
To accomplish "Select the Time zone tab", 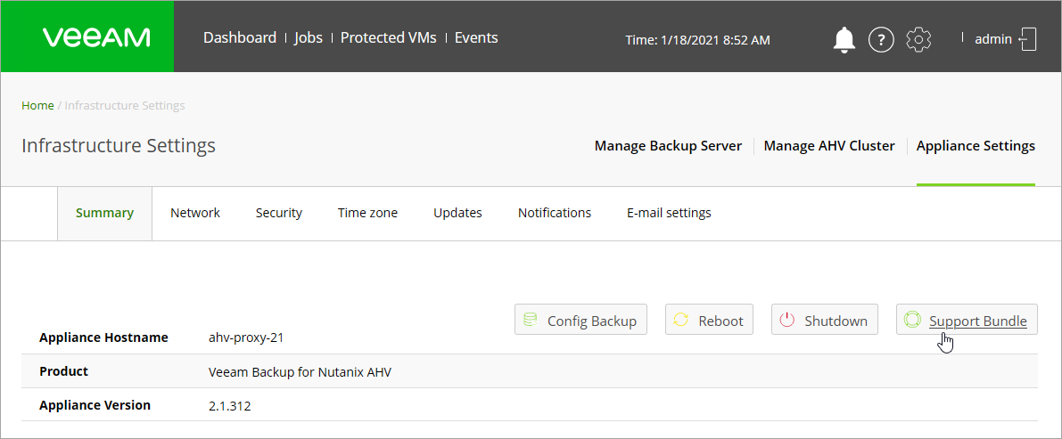I will tap(367, 213).
